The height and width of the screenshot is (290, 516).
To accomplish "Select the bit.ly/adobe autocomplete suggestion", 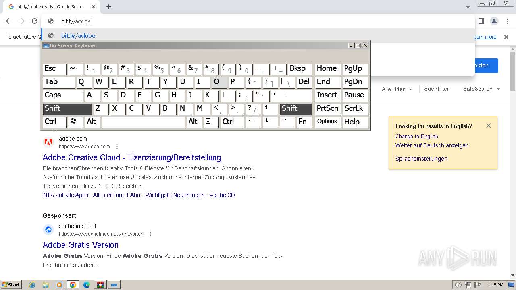I will (258, 35).
